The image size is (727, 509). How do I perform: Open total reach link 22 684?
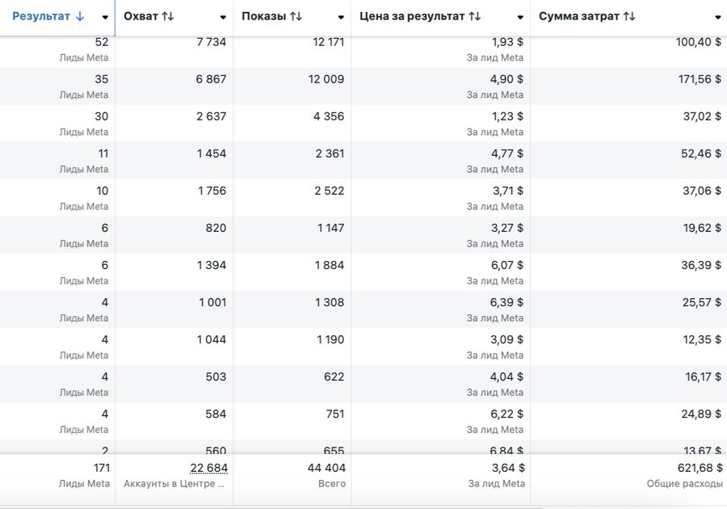208,469
